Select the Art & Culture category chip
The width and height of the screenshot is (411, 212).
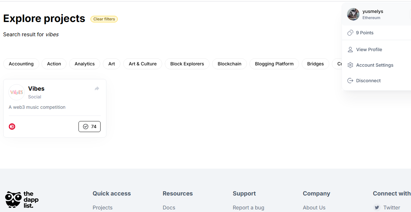coord(143,64)
